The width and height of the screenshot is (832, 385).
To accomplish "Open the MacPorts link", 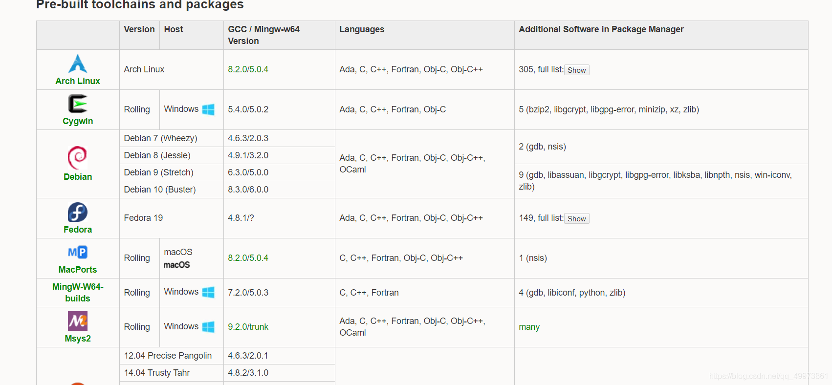I will [78, 270].
